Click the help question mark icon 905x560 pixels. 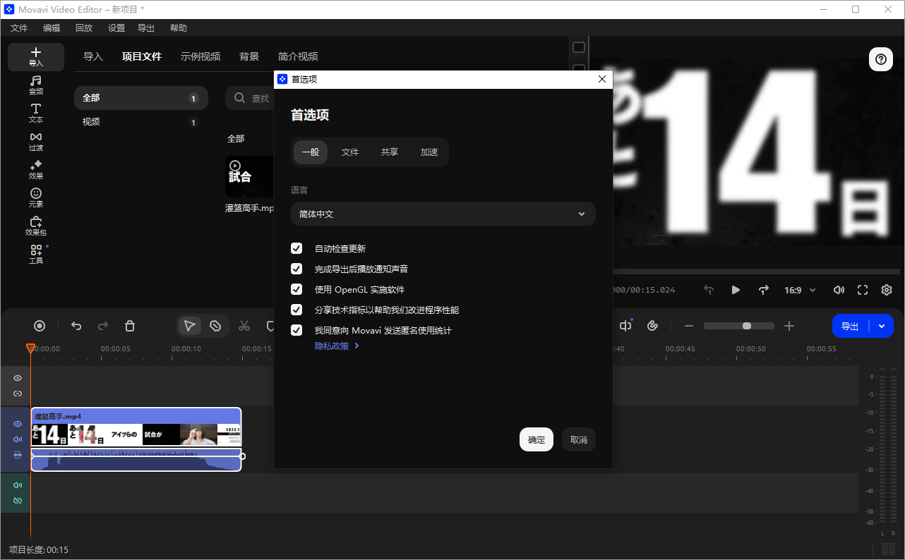(881, 59)
